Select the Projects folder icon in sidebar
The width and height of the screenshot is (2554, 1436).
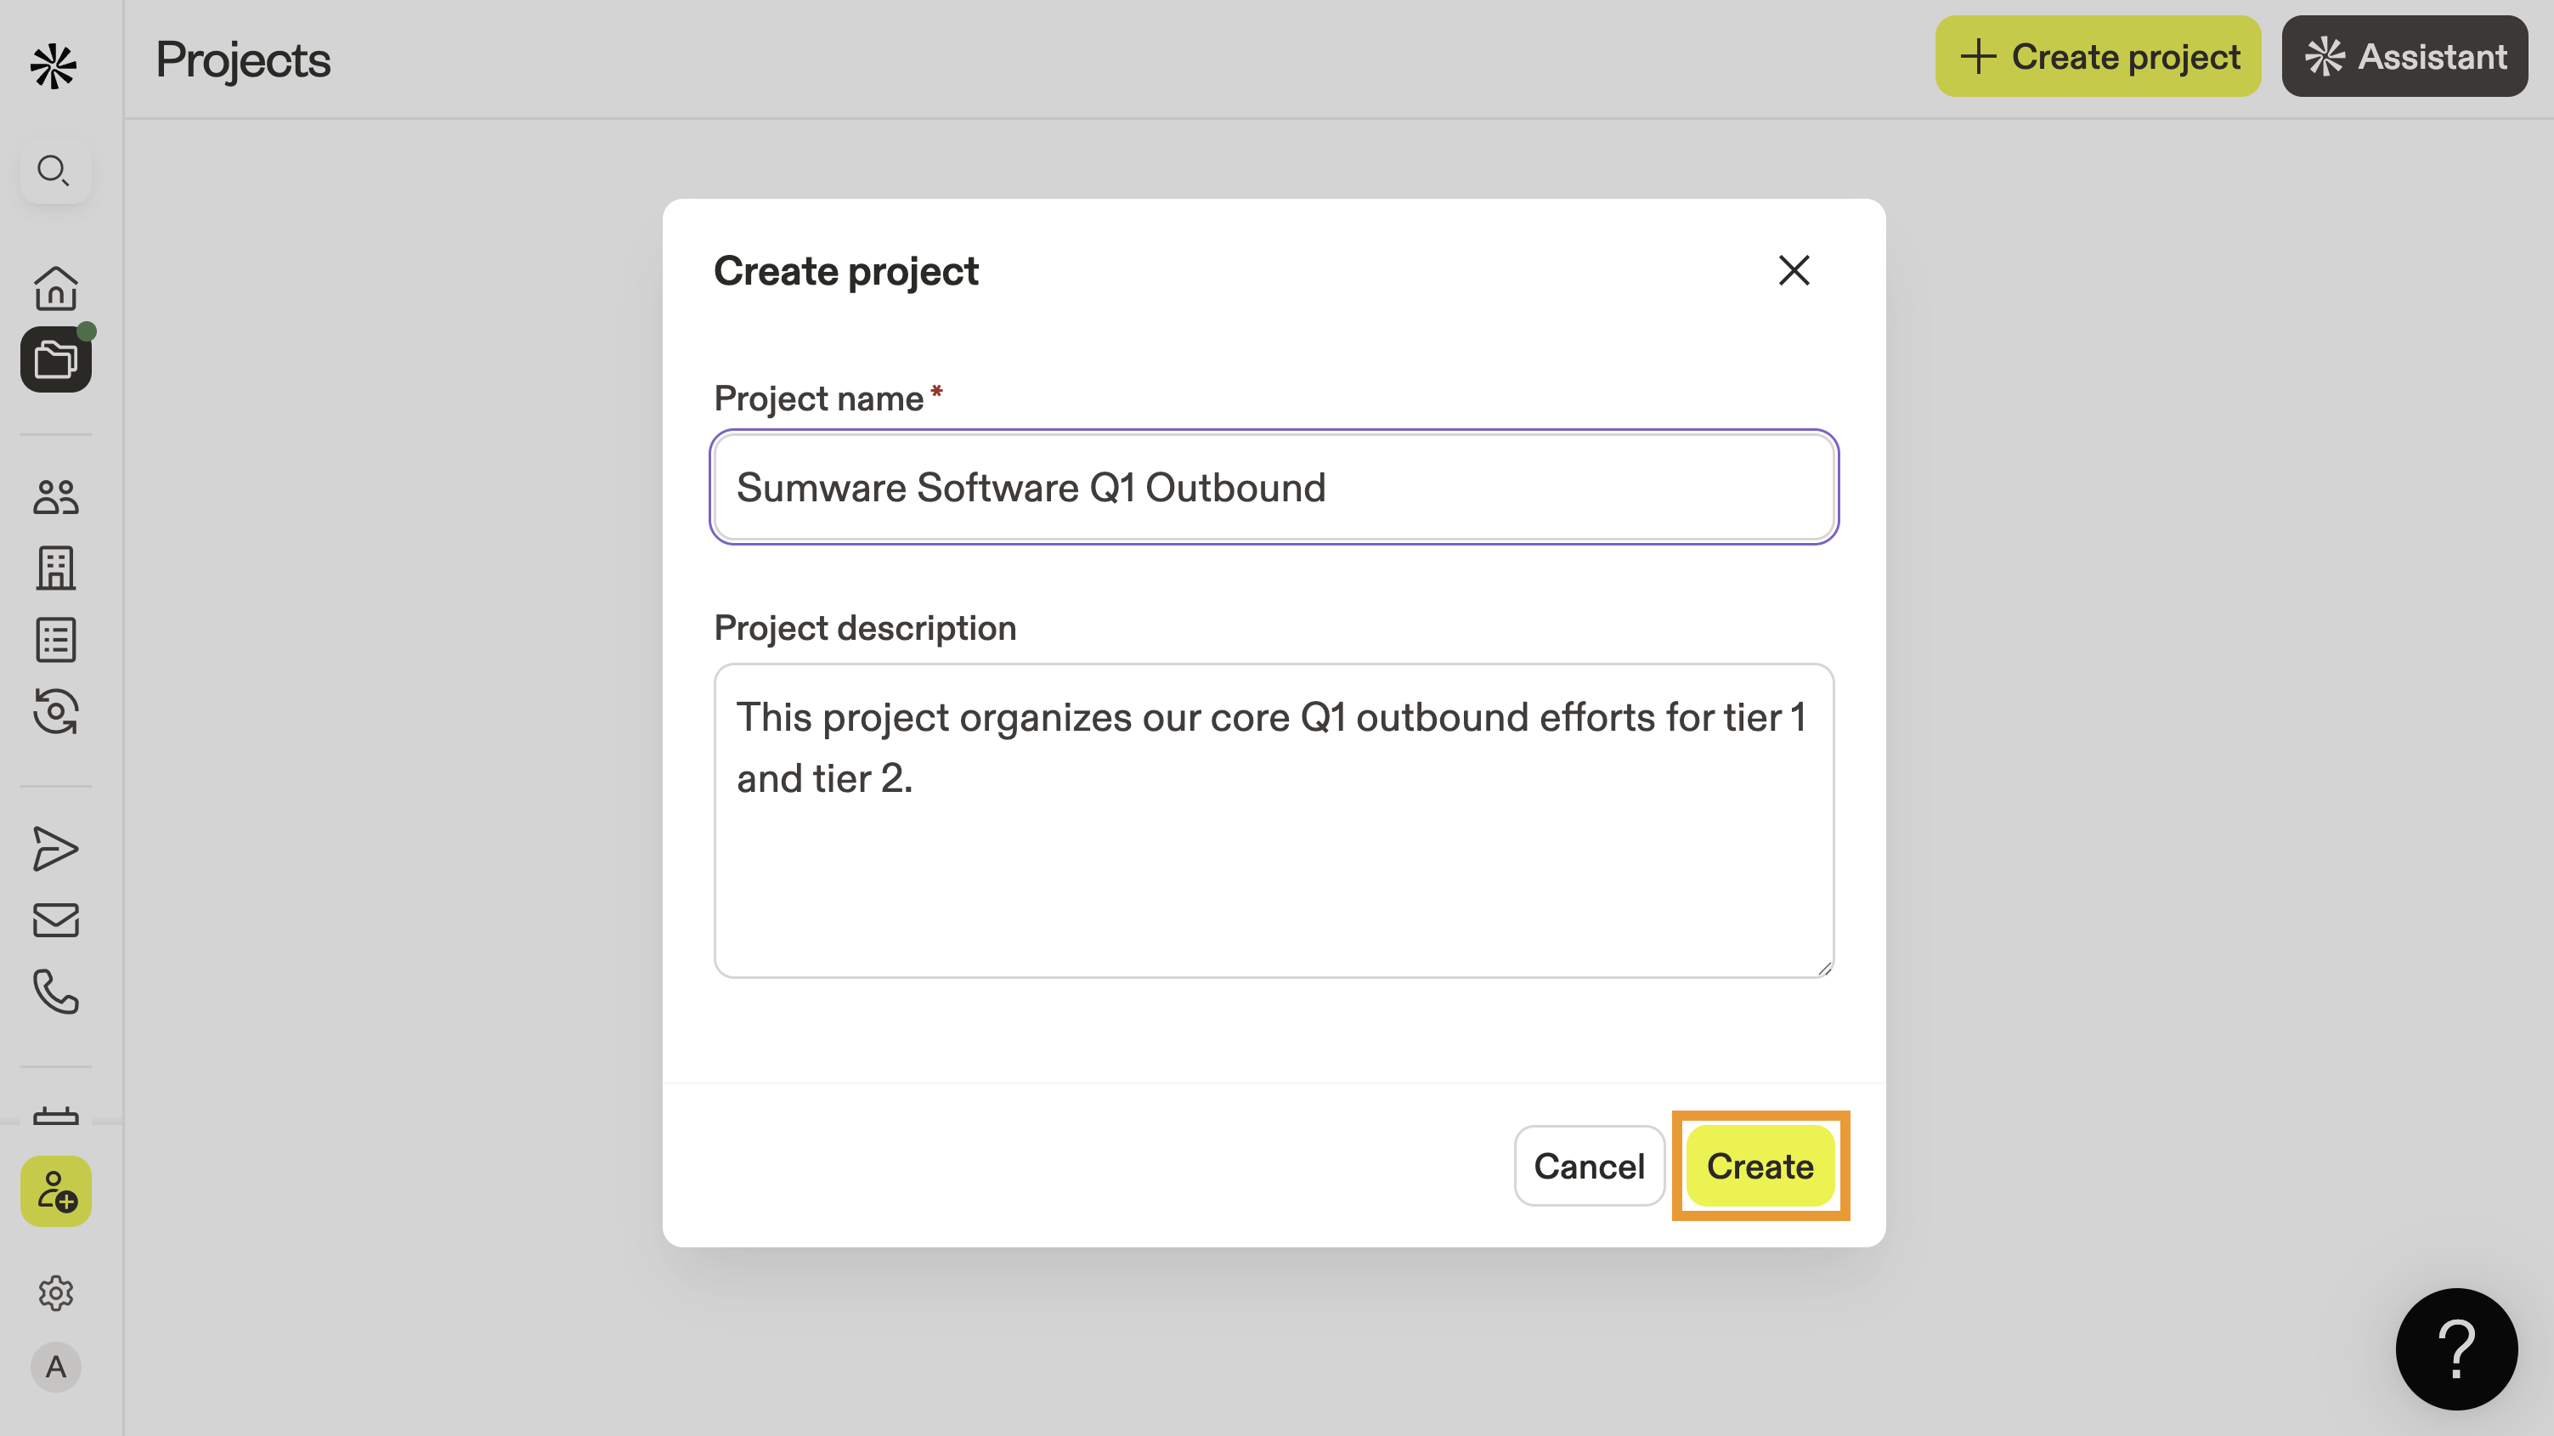coord(55,359)
